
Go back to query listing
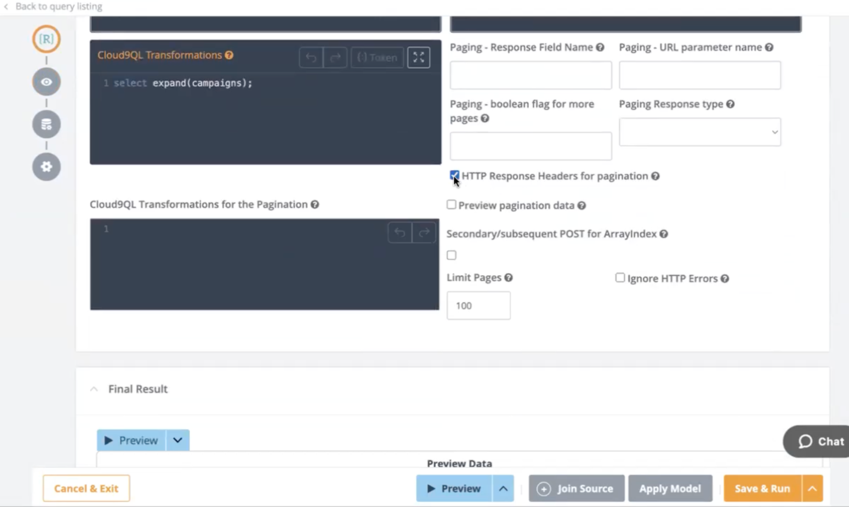[53, 6]
